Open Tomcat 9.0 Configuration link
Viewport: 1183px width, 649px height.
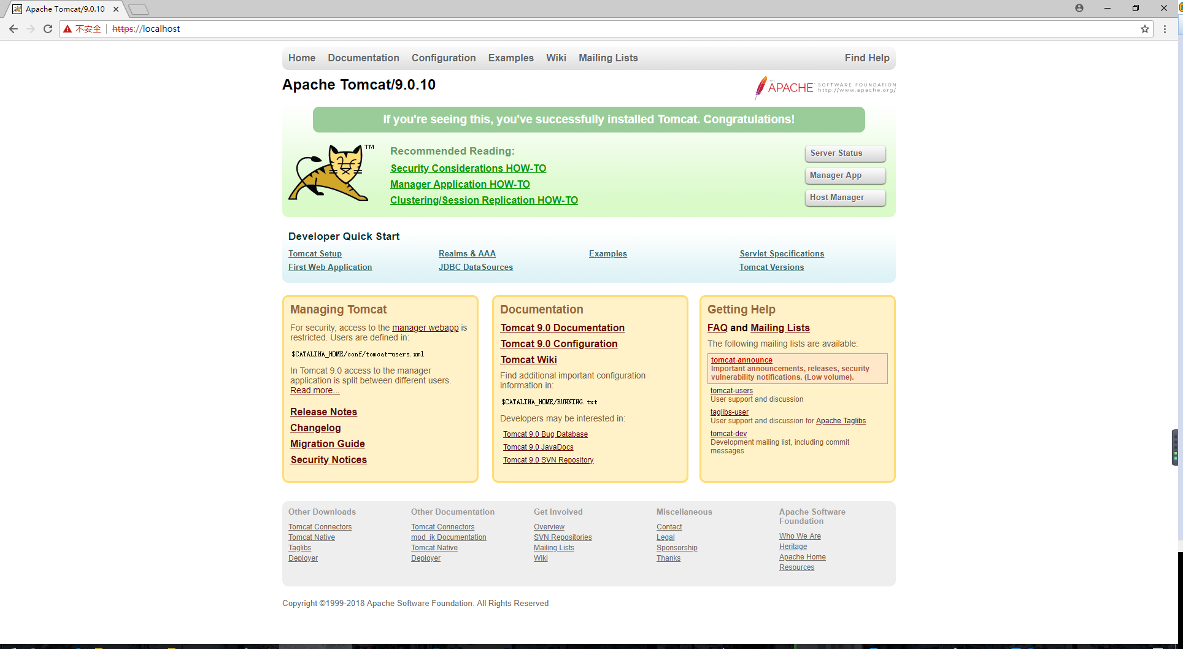558,344
